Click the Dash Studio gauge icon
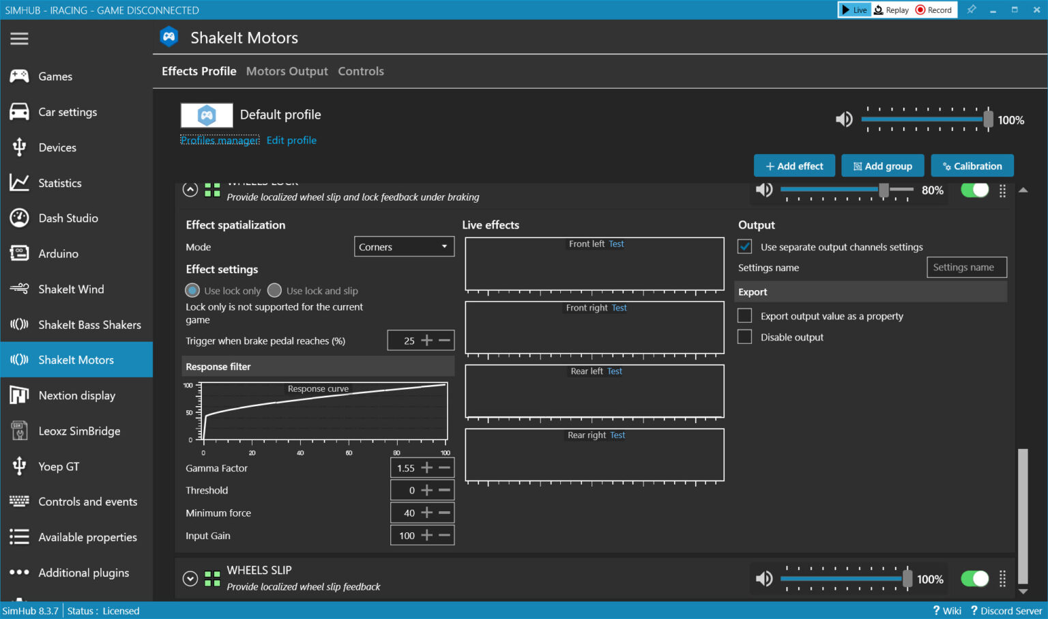The width and height of the screenshot is (1048, 619). point(19,218)
